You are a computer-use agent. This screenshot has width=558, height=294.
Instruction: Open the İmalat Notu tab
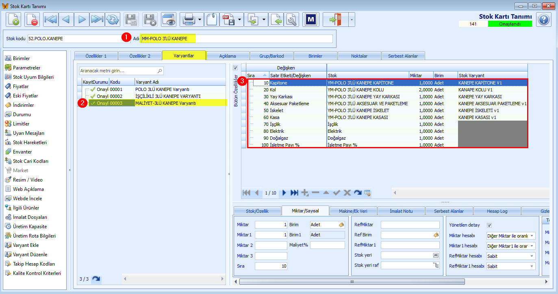[x=401, y=211]
